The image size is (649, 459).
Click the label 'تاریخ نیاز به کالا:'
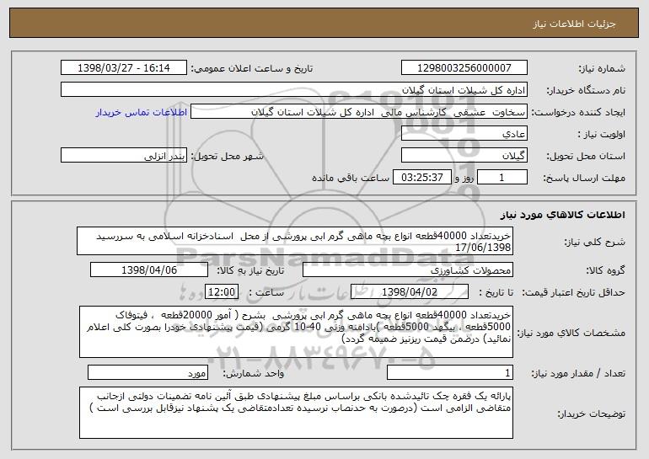pos(250,271)
